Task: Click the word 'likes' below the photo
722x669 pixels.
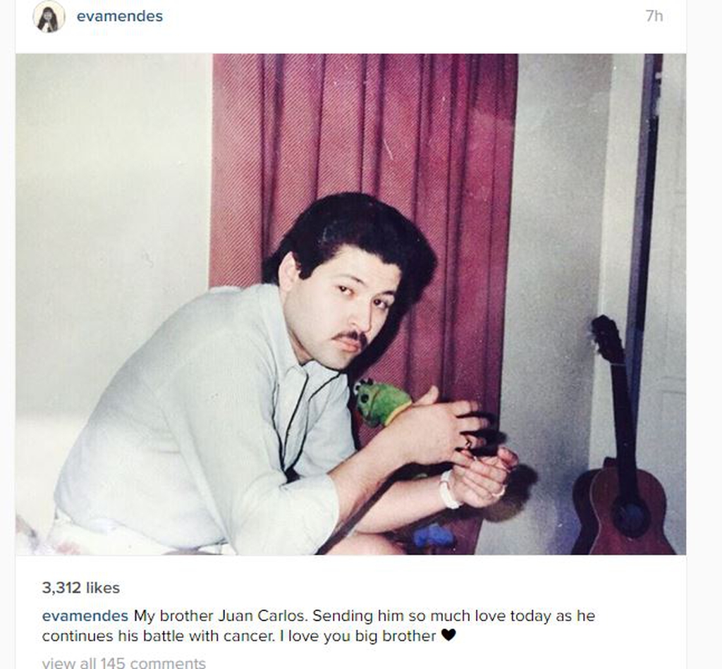Action: point(103,588)
